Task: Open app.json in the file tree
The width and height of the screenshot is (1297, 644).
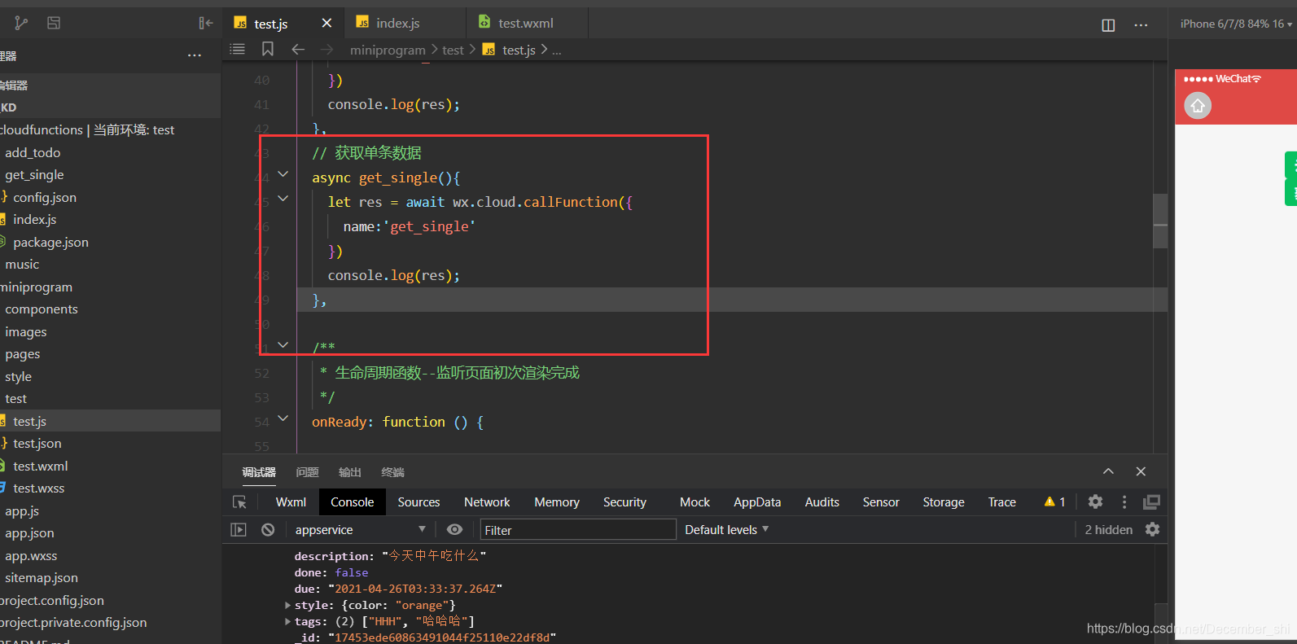Action: [29, 532]
